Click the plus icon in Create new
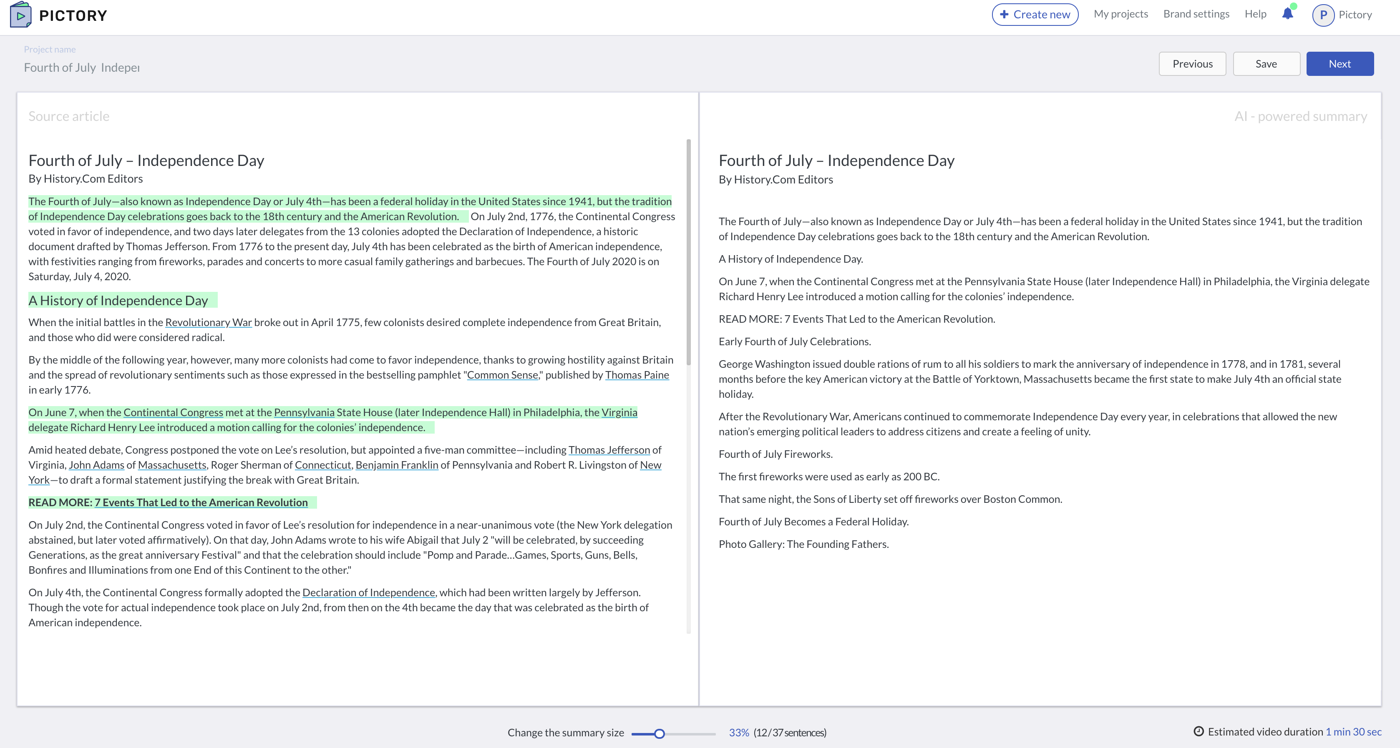1400x748 pixels. pos(1004,15)
